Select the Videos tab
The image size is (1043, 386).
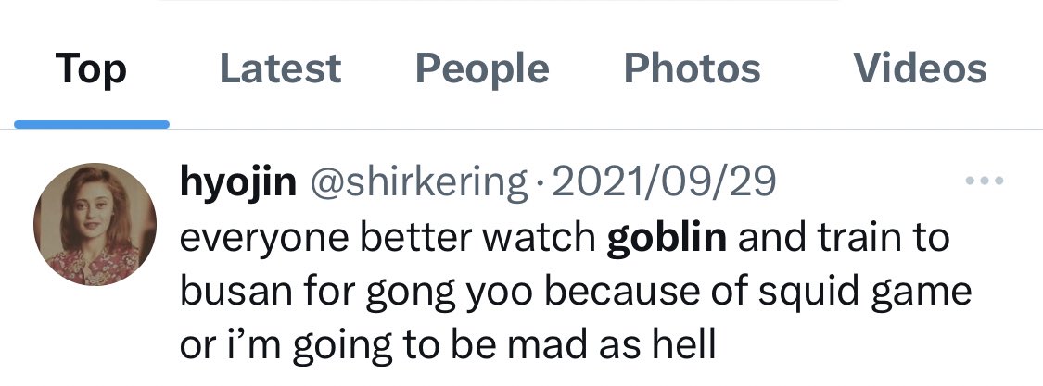tap(920, 68)
